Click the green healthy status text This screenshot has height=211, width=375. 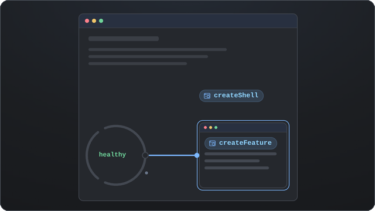112,155
